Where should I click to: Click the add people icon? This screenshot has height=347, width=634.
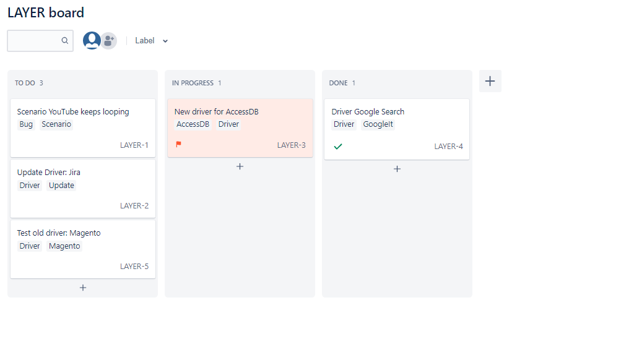pos(109,41)
